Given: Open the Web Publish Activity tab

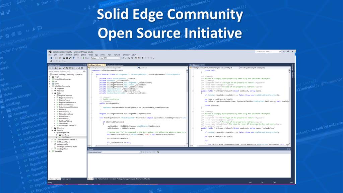Looking at the screenshot, I should coord(101,179).
